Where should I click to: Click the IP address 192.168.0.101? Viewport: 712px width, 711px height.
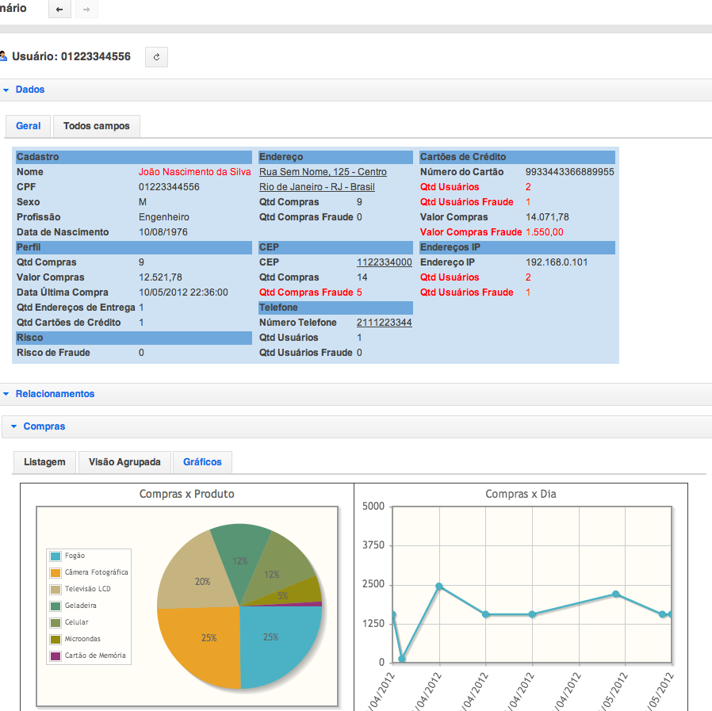pos(557,262)
